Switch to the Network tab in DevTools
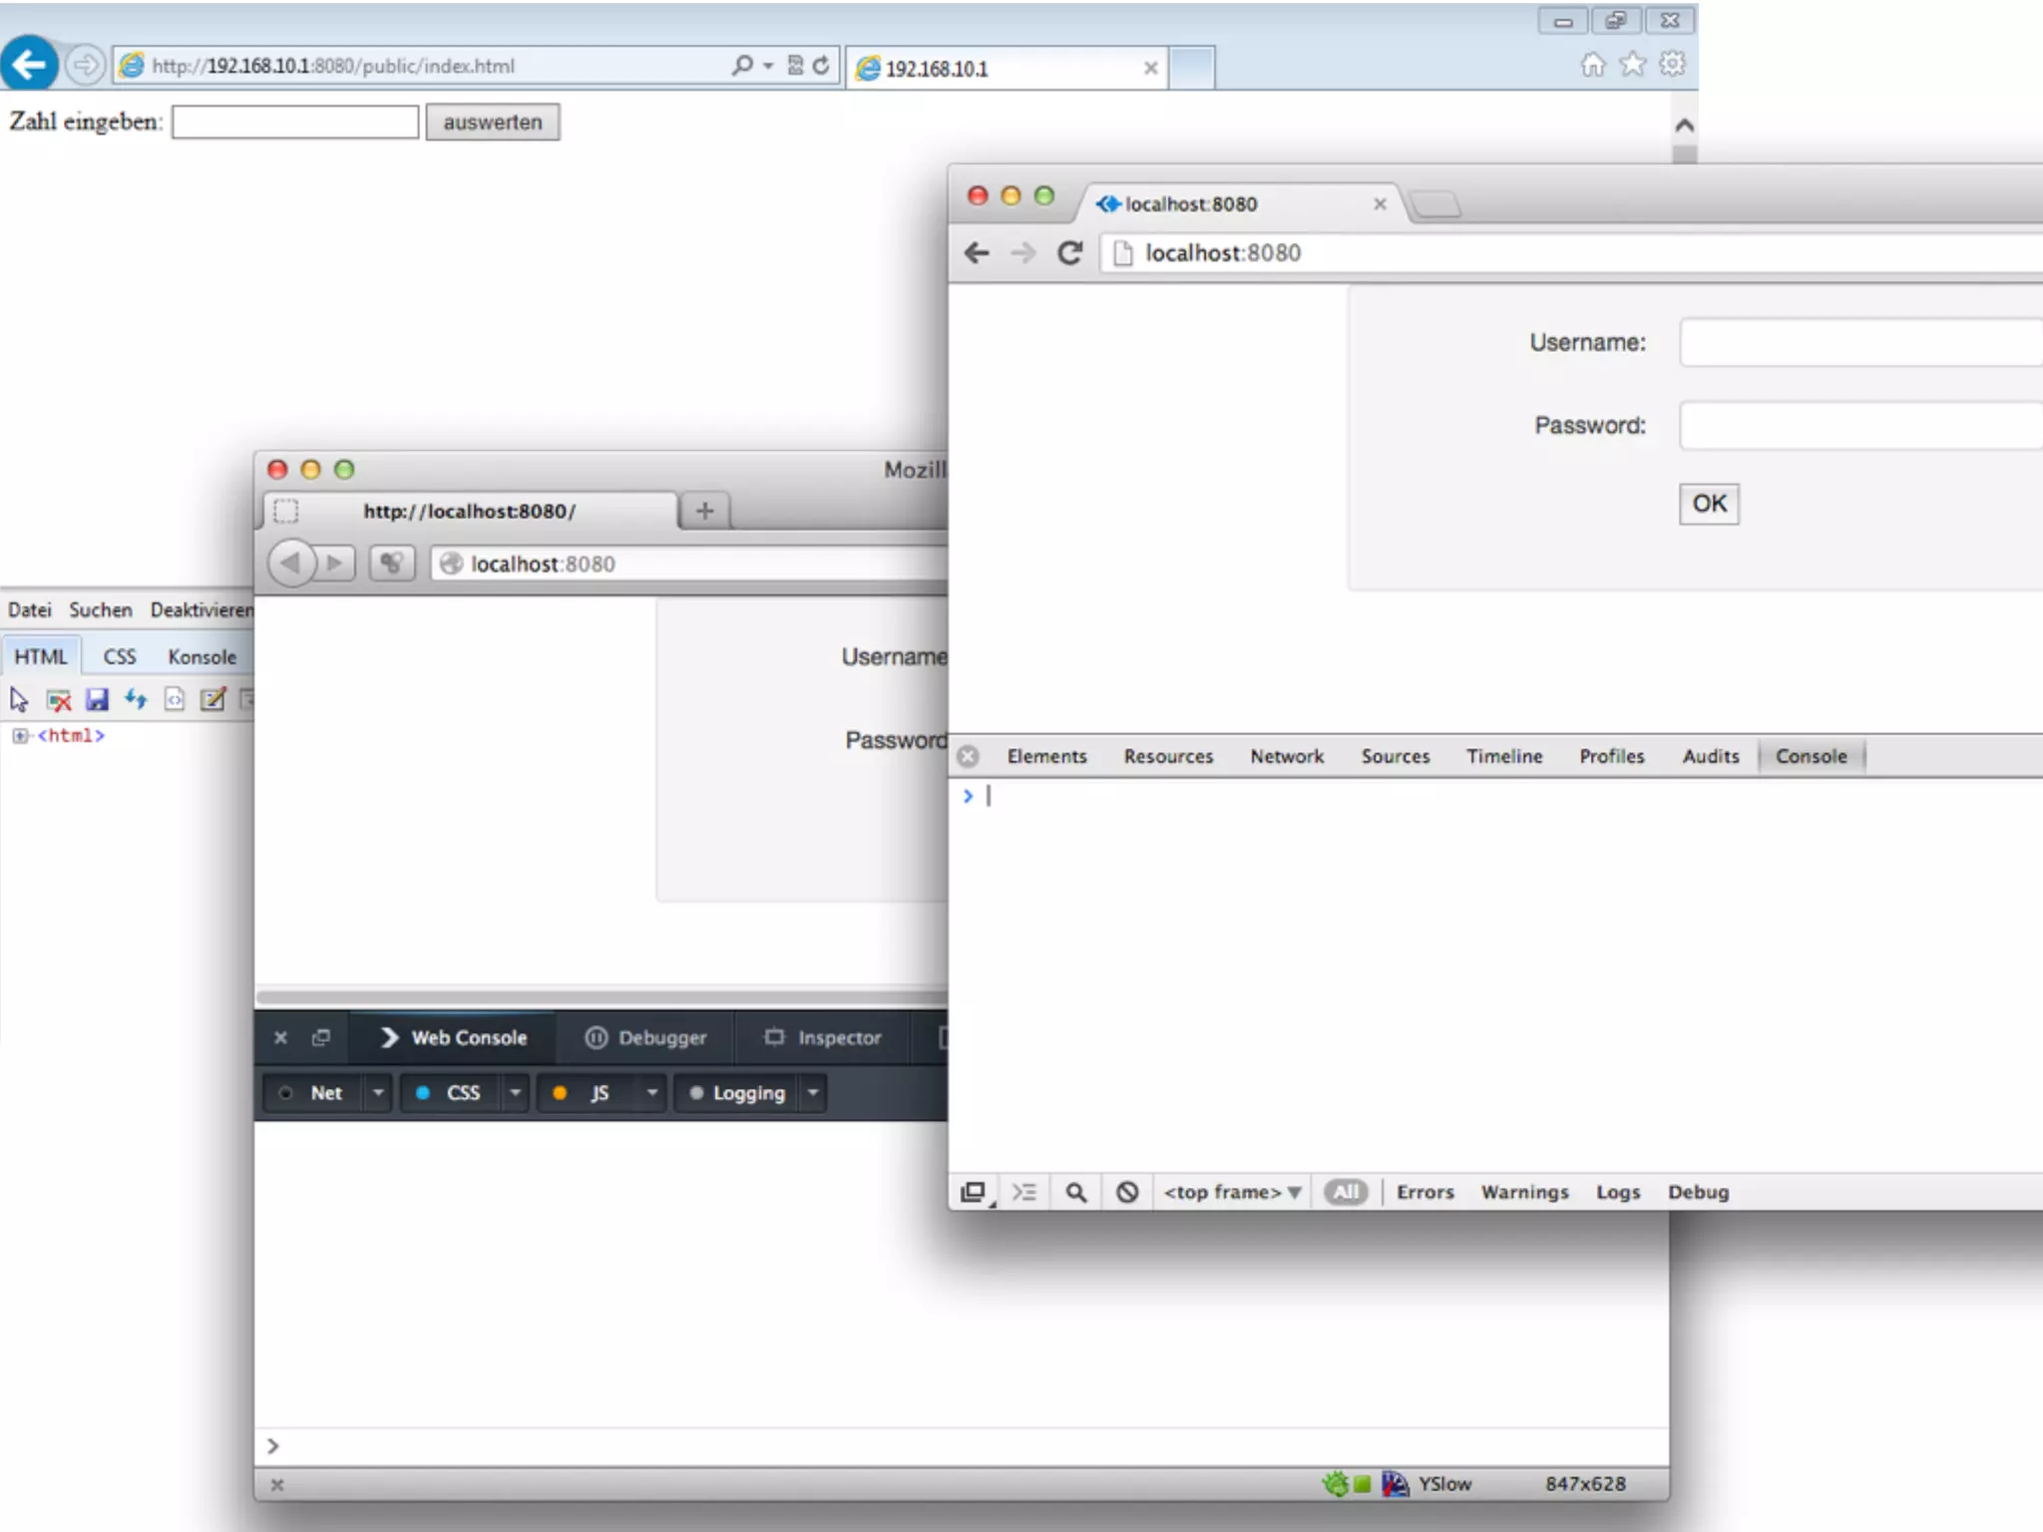Screen dimensions: 2043x1532 tap(1287, 756)
